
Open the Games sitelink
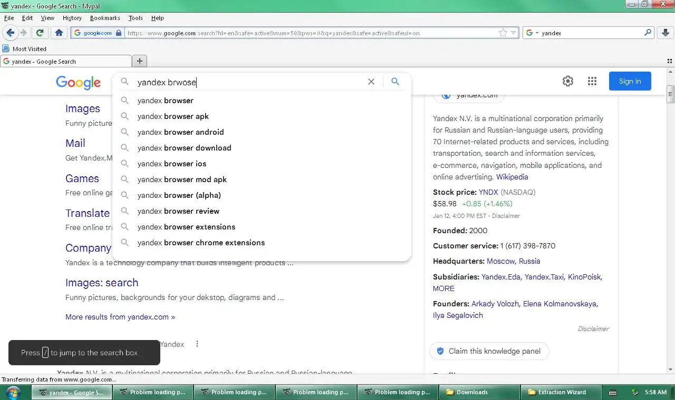point(82,178)
